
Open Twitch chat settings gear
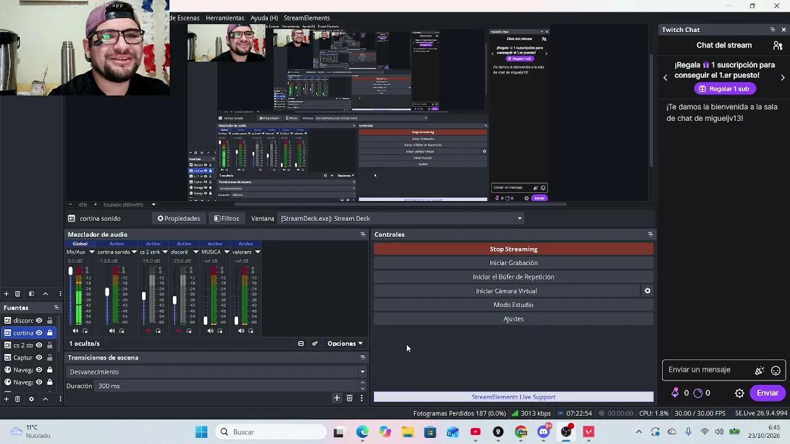pyautogui.click(x=739, y=393)
